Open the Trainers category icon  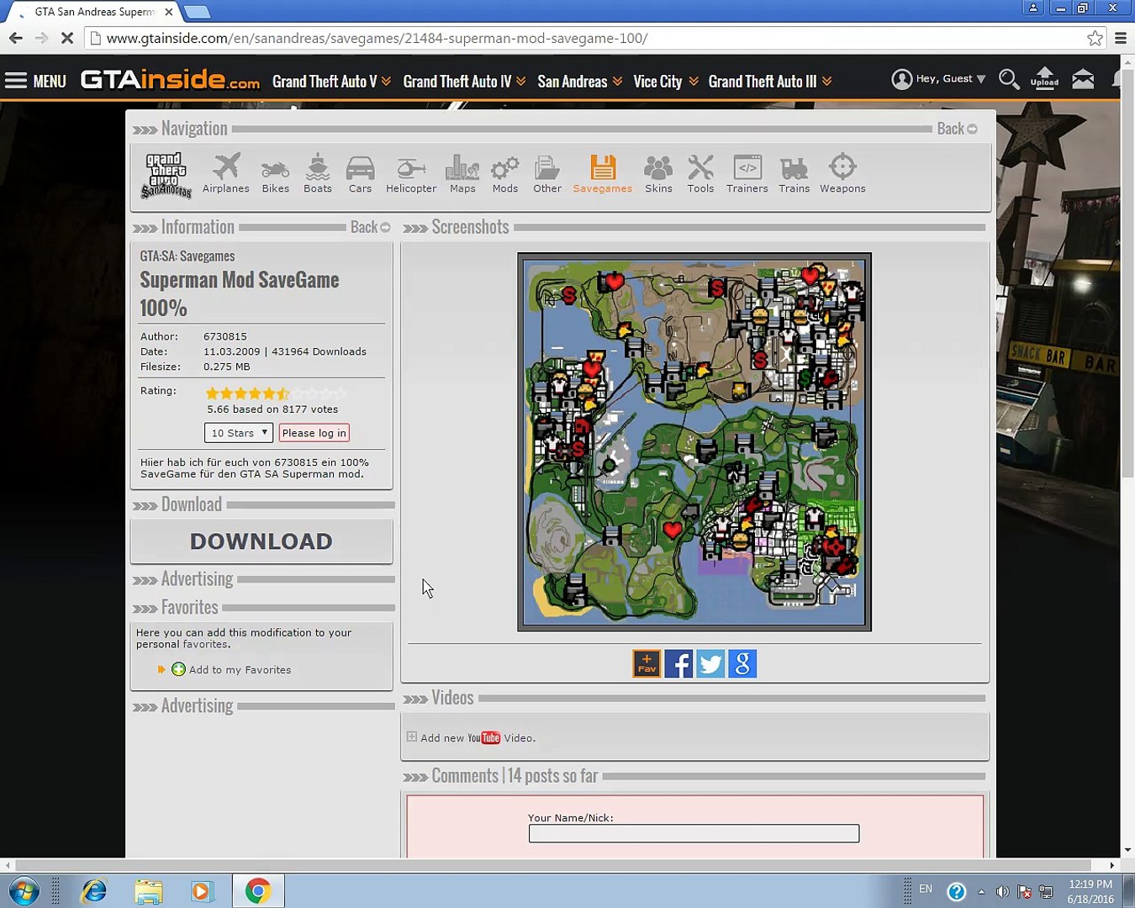(747, 174)
